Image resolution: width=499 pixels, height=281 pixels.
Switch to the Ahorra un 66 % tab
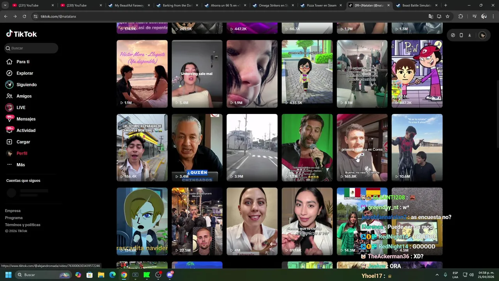coord(225,5)
